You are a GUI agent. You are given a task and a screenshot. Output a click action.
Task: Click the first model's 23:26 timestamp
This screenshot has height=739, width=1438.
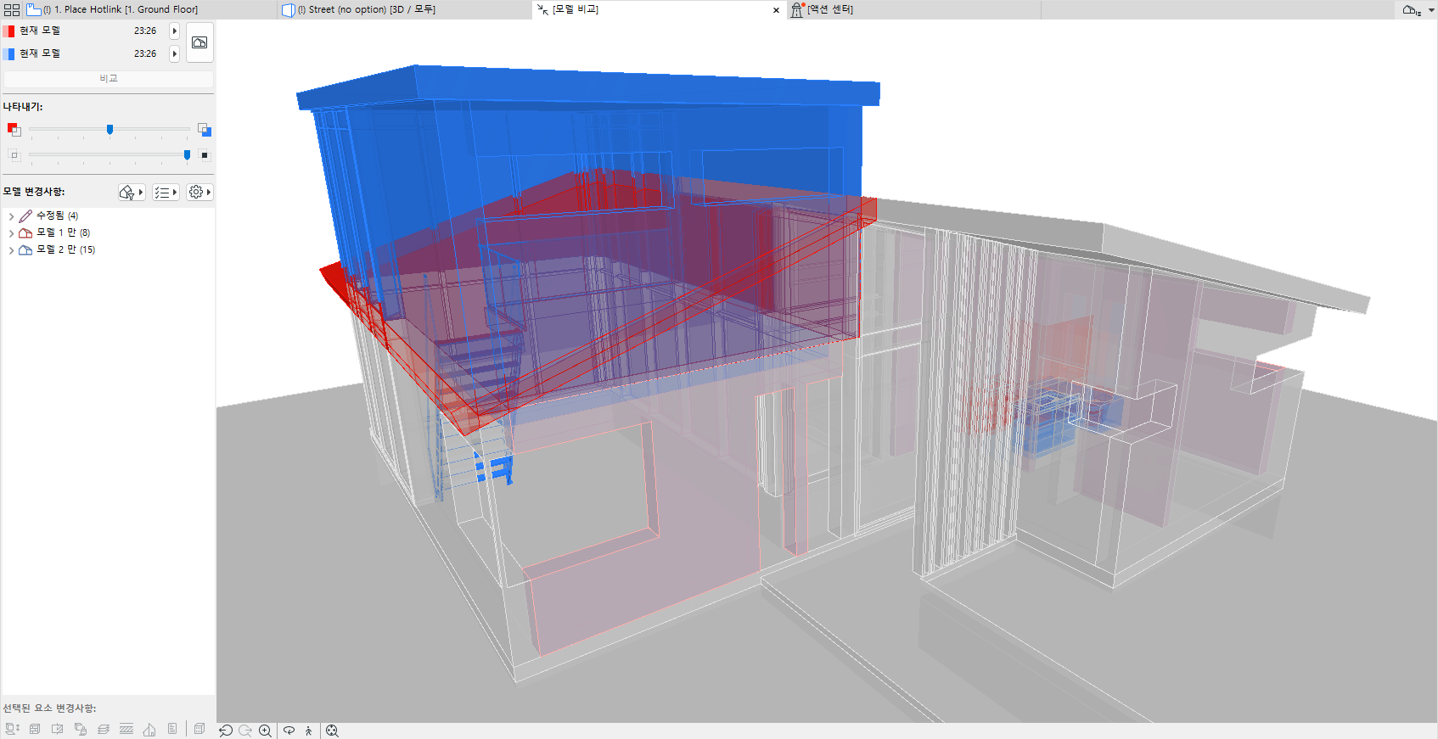pos(145,31)
